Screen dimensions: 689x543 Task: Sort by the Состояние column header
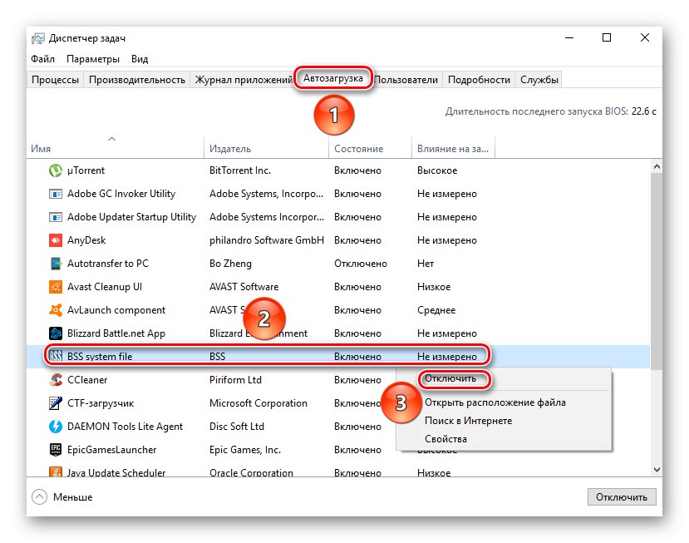point(370,149)
